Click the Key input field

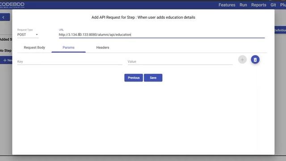[70, 62]
